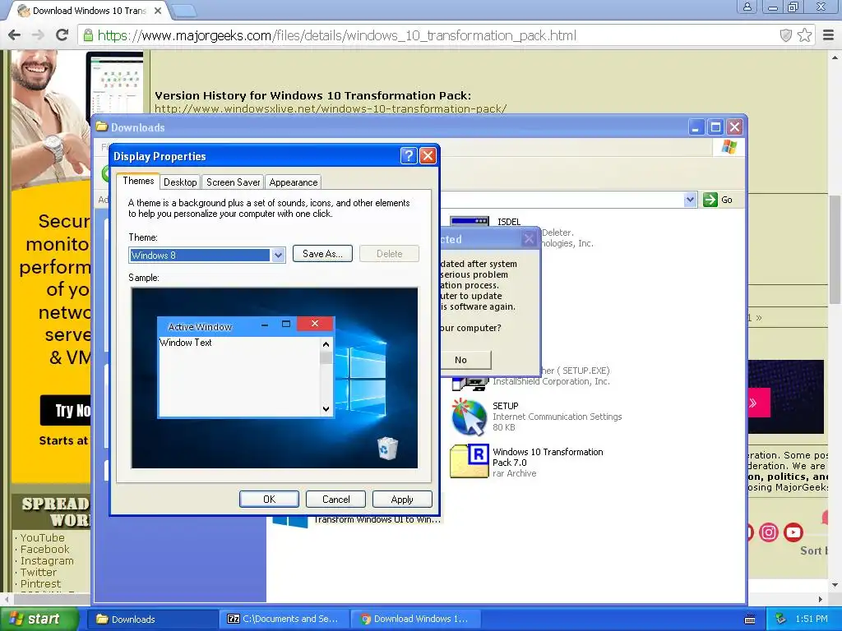The width and height of the screenshot is (842, 631).
Task: Select the ISDEL file icon
Action: coord(470,222)
